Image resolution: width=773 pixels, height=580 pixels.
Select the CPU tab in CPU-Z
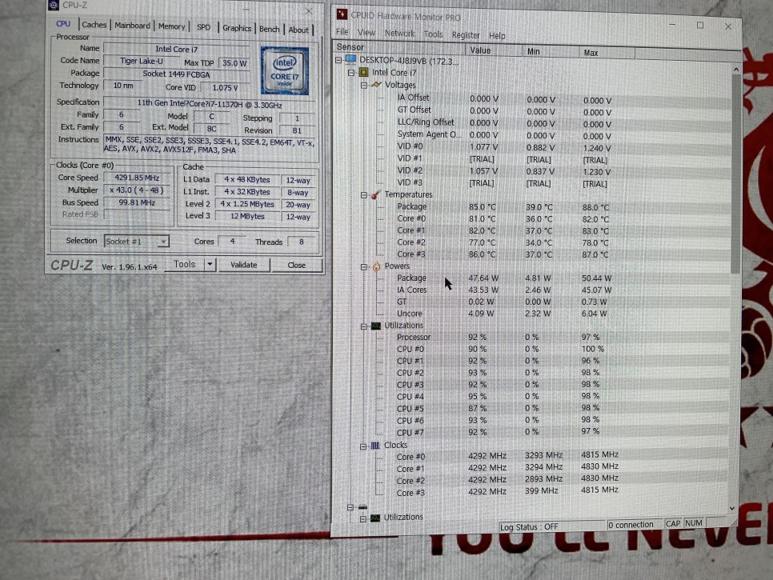pos(63,24)
